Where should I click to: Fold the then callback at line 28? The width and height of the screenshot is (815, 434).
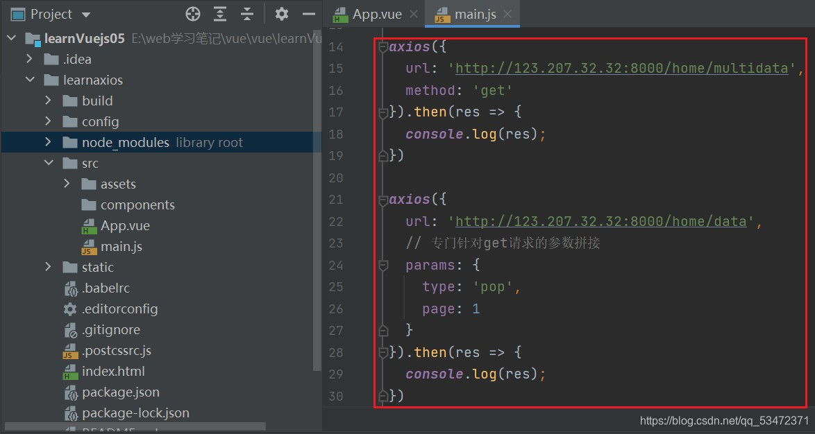(x=383, y=353)
